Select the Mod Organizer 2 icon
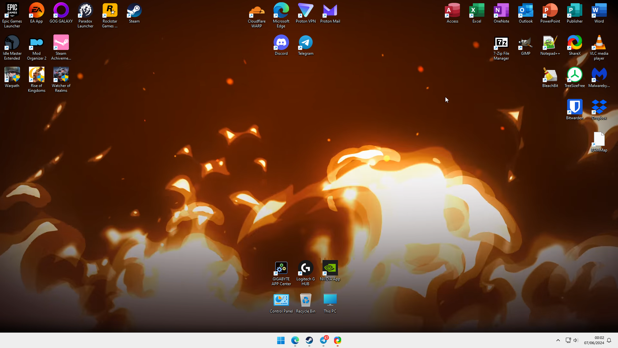 [37, 47]
